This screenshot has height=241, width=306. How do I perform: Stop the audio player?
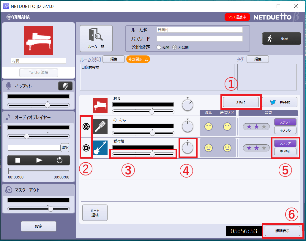(x=18, y=160)
